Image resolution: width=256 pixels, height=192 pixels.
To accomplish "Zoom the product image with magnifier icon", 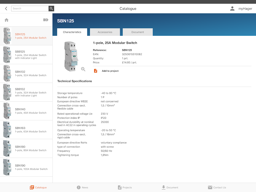I will (x=83, y=69).
